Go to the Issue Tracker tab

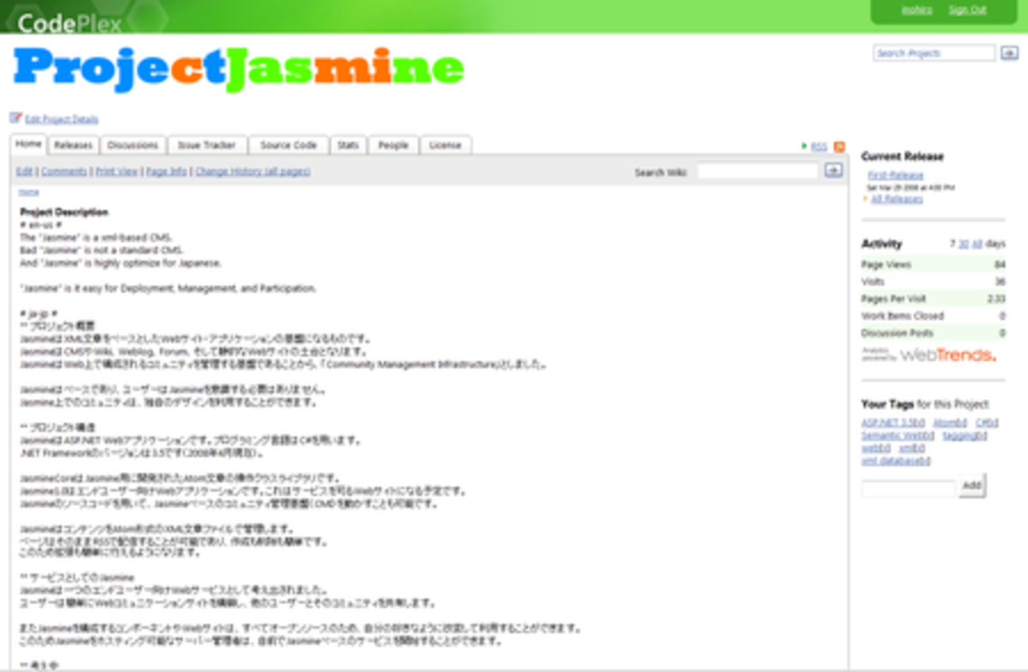[x=207, y=146]
